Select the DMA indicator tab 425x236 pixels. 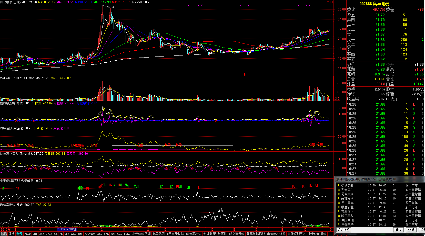point(42,234)
